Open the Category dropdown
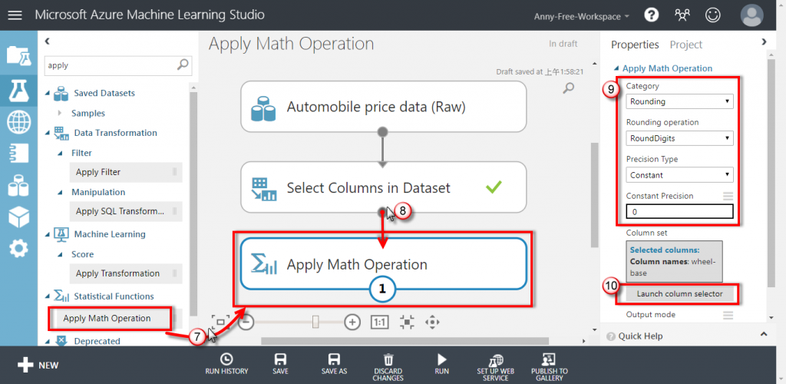This screenshot has height=384, width=786. [679, 102]
